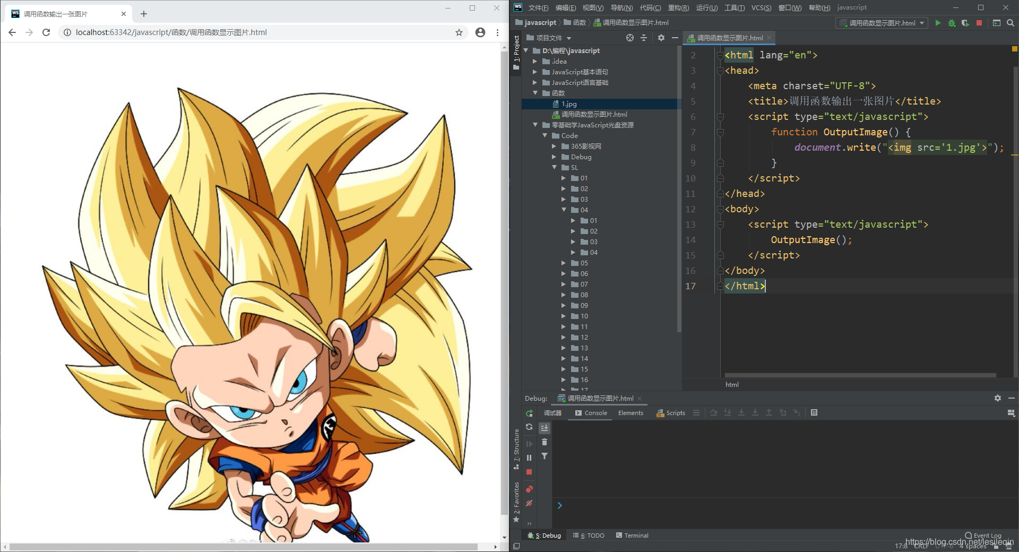
Task: Click the project window layout icon near search
Action: pyautogui.click(x=996, y=23)
